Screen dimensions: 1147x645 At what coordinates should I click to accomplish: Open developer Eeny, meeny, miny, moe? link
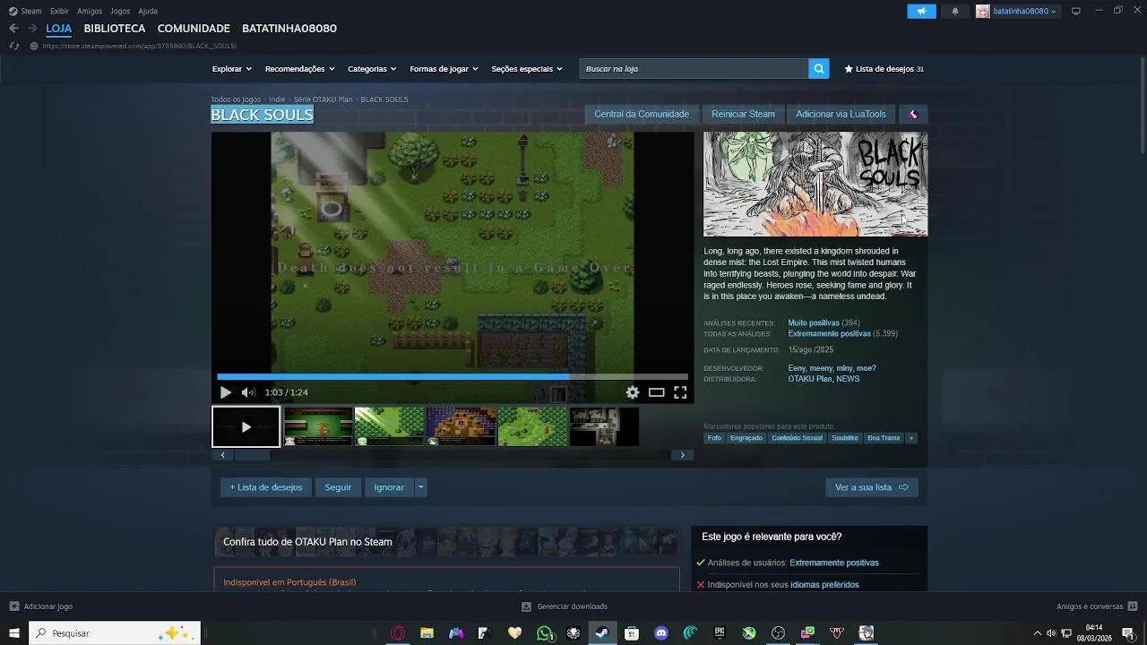[x=832, y=368]
